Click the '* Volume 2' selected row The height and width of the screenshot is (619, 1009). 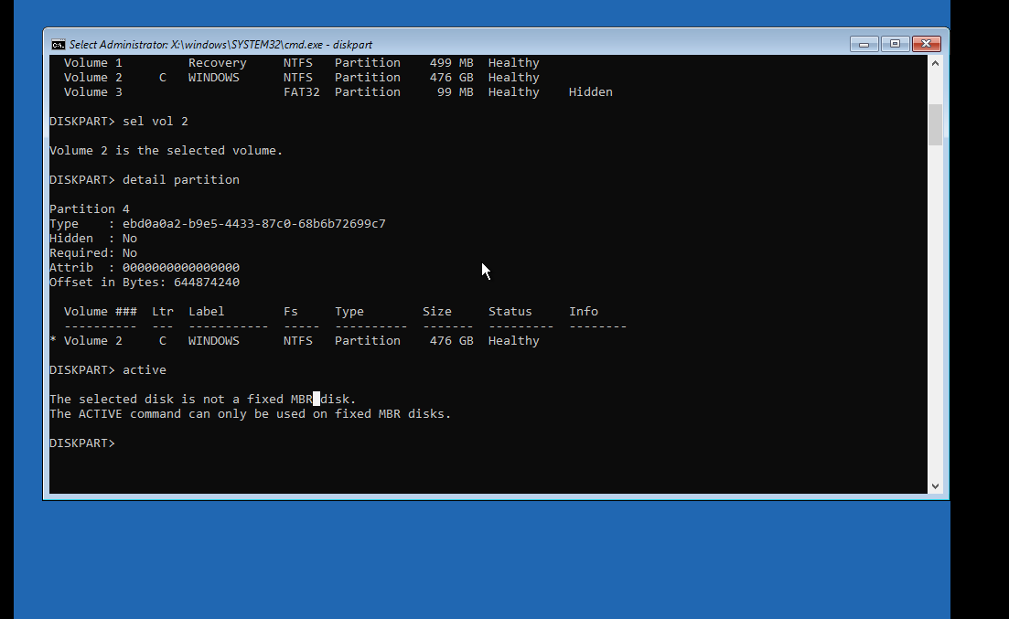coord(295,341)
